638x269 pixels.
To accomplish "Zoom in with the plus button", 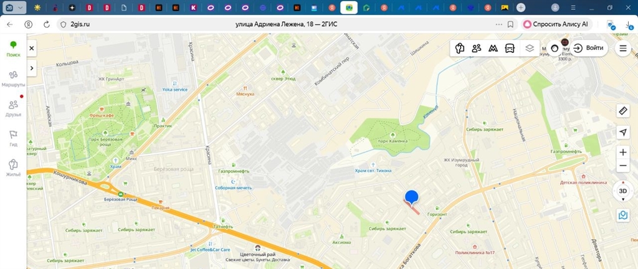I will [622, 153].
